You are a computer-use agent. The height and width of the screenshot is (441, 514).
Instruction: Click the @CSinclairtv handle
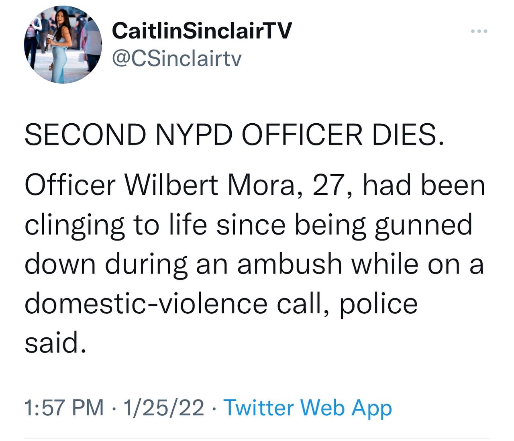click(177, 59)
